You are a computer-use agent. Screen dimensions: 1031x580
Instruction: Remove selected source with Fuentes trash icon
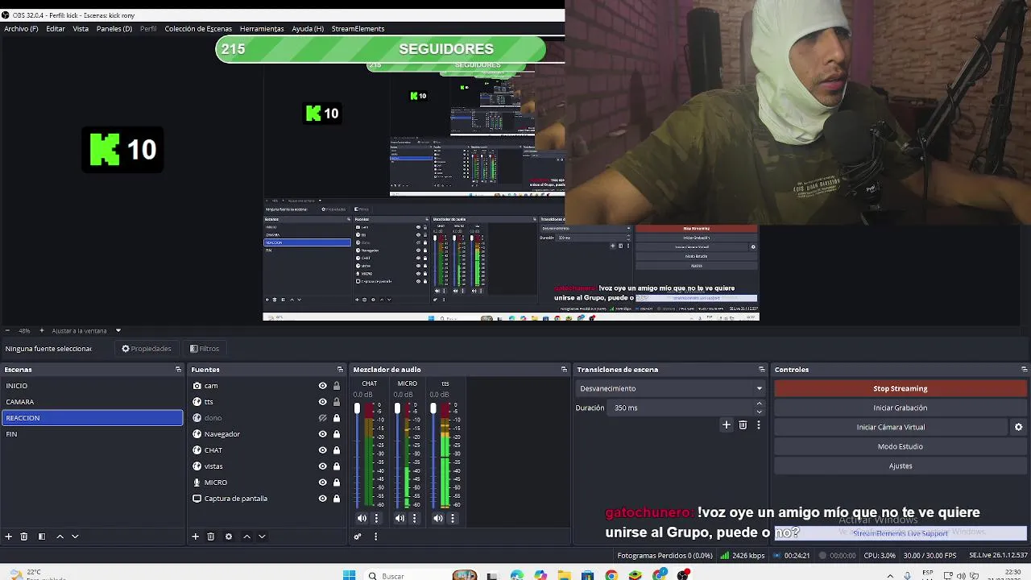tap(211, 536)
